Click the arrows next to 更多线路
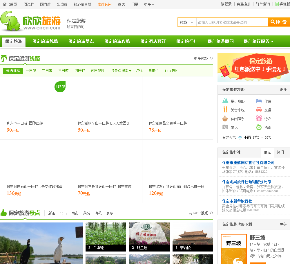The width and height of the screenshot is (290, 264). [x=211, y=58]
